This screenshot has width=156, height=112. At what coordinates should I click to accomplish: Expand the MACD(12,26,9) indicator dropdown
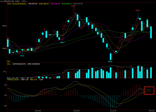point(14,80)
